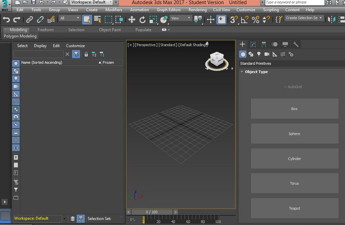Click Select and Place tool
Screen dimensions: 345x225
click(x=164, y=20)
